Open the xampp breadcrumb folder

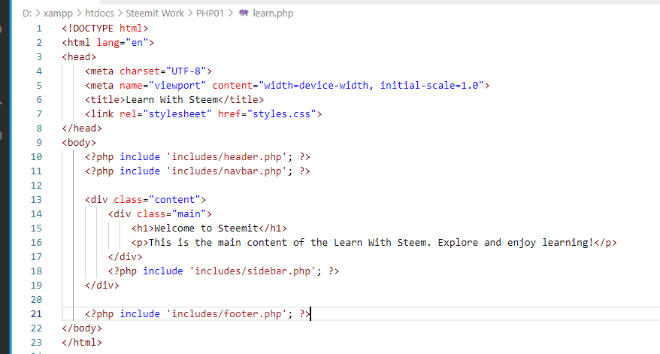(x=58, y=14)
